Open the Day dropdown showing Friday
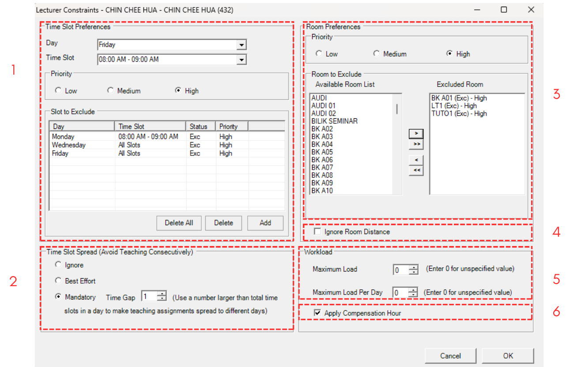The height and width of the screenshot is (367, 566). [x=241, y=45]
